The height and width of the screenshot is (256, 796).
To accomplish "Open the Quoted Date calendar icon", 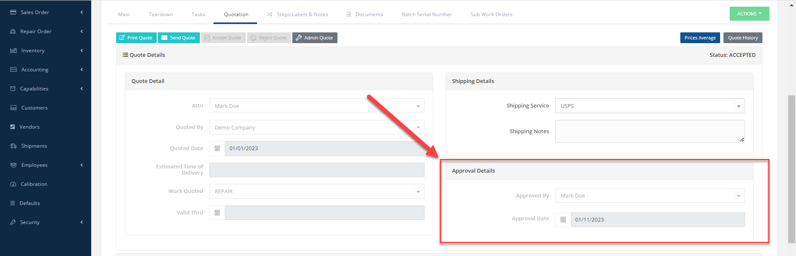I will [x=217, y=149].
